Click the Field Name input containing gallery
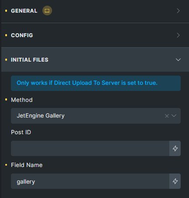 point(90,181)
